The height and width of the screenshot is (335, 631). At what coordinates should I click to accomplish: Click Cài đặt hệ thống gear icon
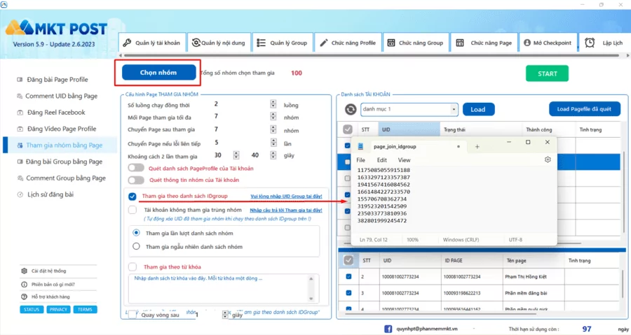tap(24, 271)
